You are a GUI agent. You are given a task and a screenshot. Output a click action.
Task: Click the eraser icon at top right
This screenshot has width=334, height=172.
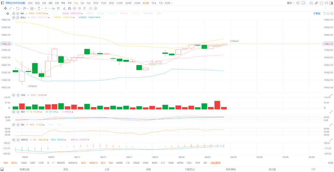pos(316,3)
